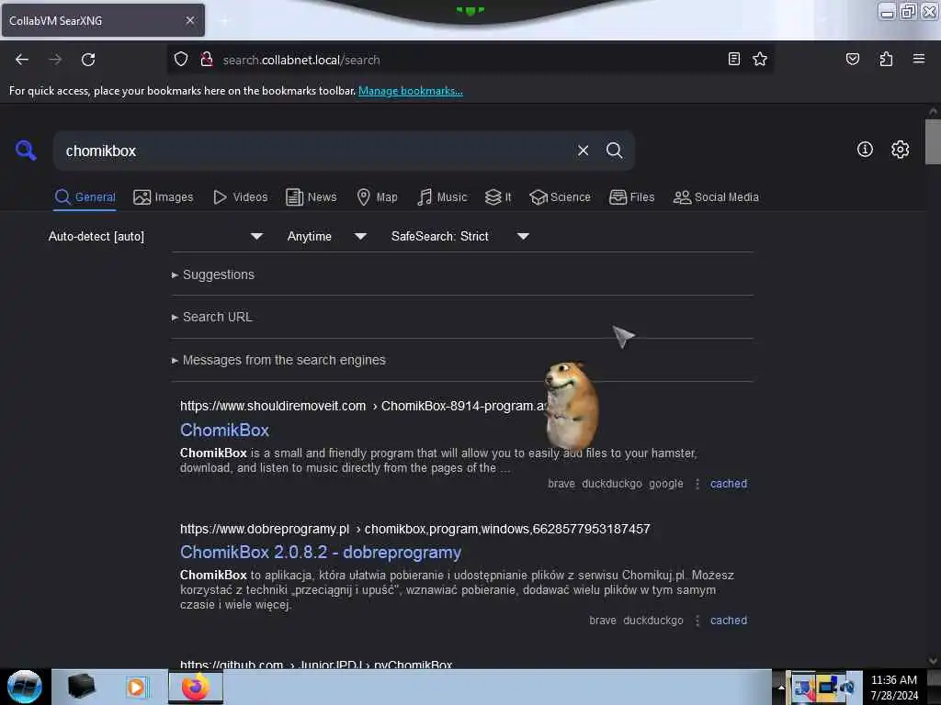Launch the media player taskbar icon

click(136, 687)
